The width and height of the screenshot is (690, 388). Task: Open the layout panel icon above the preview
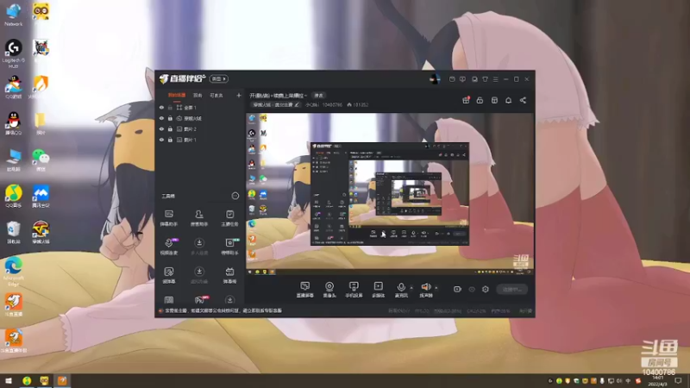coord(494,100)
